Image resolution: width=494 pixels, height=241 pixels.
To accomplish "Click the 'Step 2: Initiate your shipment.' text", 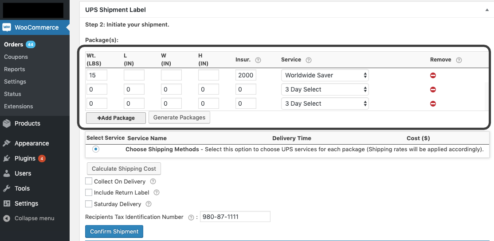I will click(127, 24).
